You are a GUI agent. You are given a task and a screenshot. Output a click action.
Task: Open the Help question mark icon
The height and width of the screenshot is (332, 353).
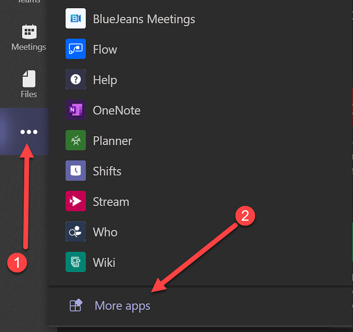pos(76,79)
